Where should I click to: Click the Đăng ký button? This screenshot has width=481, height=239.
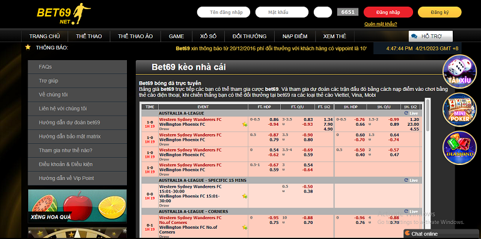(x=440, y=12)
